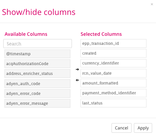The width and height of the screenshot is (156, 136).
Task: Select epp_transaction_id in Selected Columns
Action: [113, 43]
